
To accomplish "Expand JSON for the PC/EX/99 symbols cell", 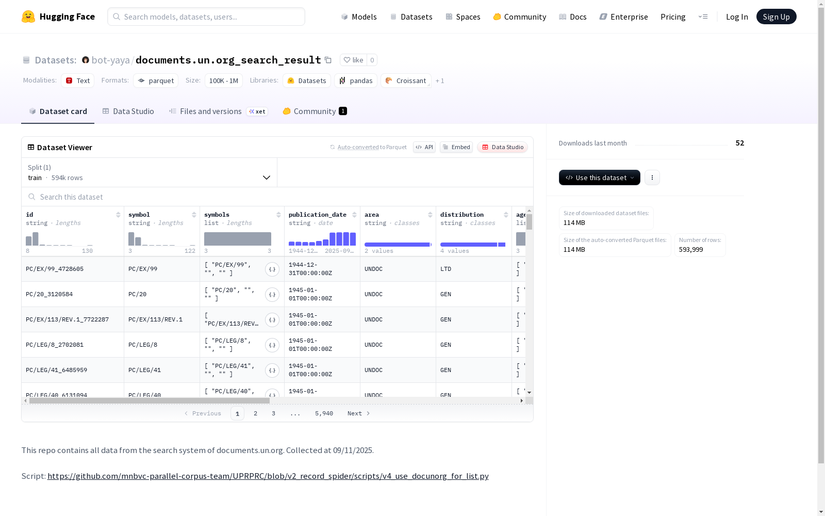I will click(272, 269).
